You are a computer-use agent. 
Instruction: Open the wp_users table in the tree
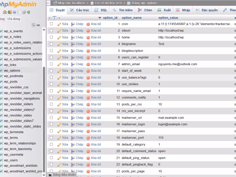coord(11,160)
